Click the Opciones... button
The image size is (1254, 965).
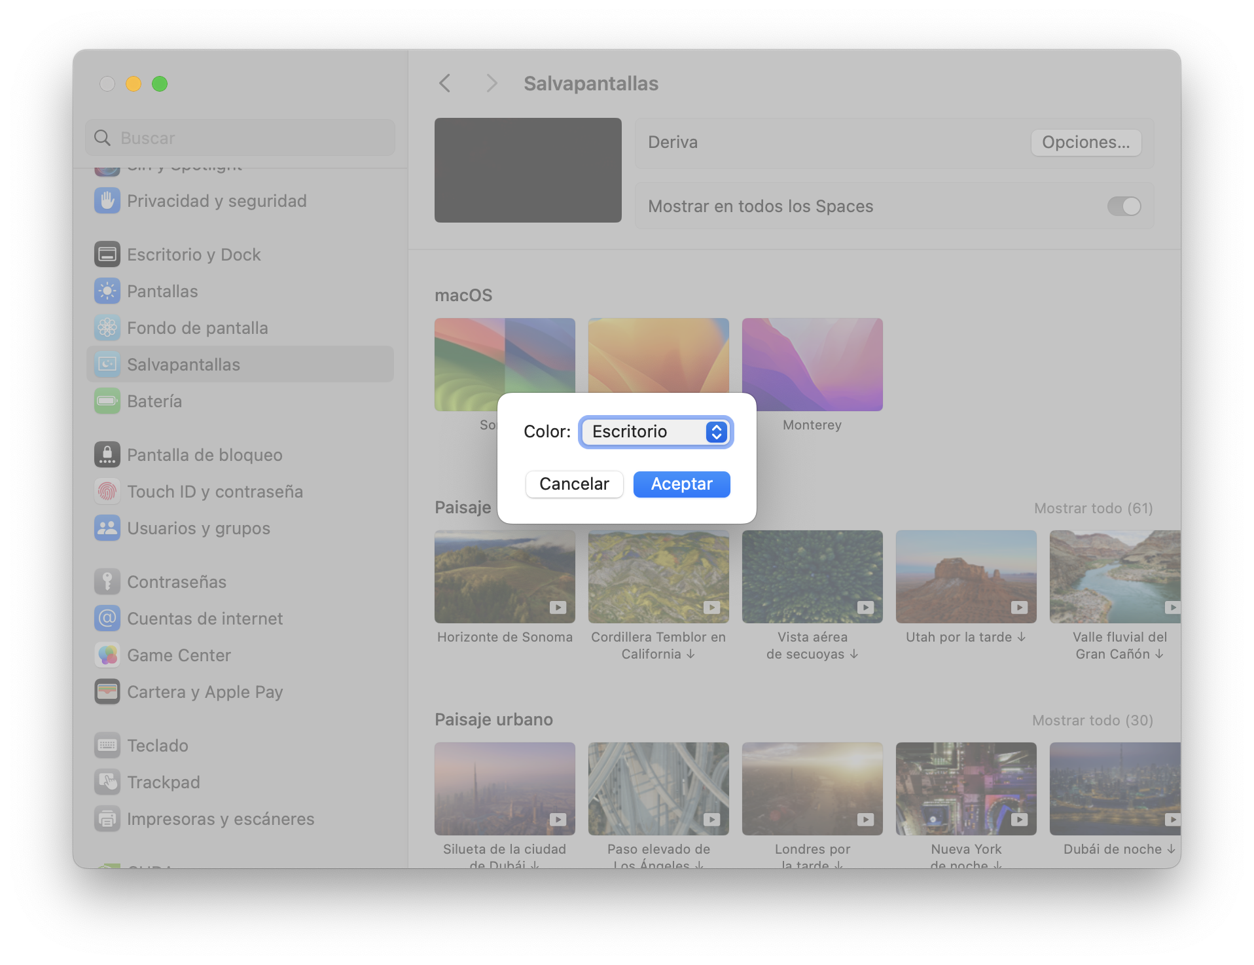tap(1086, 143)
